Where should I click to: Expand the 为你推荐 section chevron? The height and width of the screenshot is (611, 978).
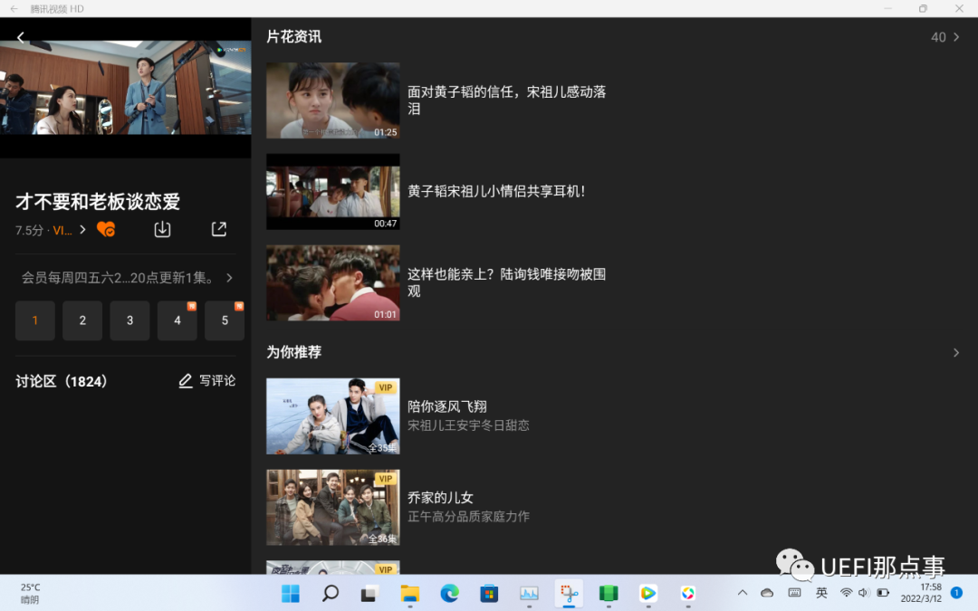click(955, 352)
